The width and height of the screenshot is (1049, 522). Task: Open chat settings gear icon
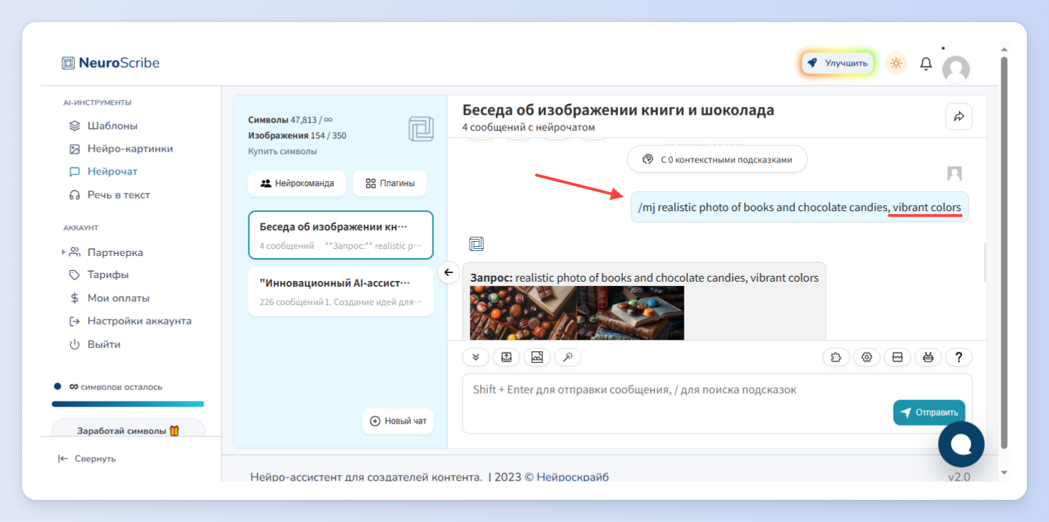(x=867, y=357)
